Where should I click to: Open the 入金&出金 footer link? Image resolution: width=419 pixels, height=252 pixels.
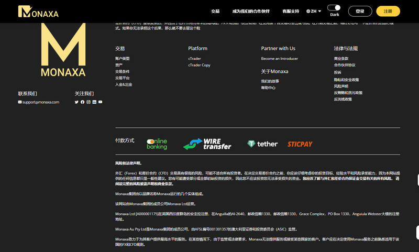[124, 84]
